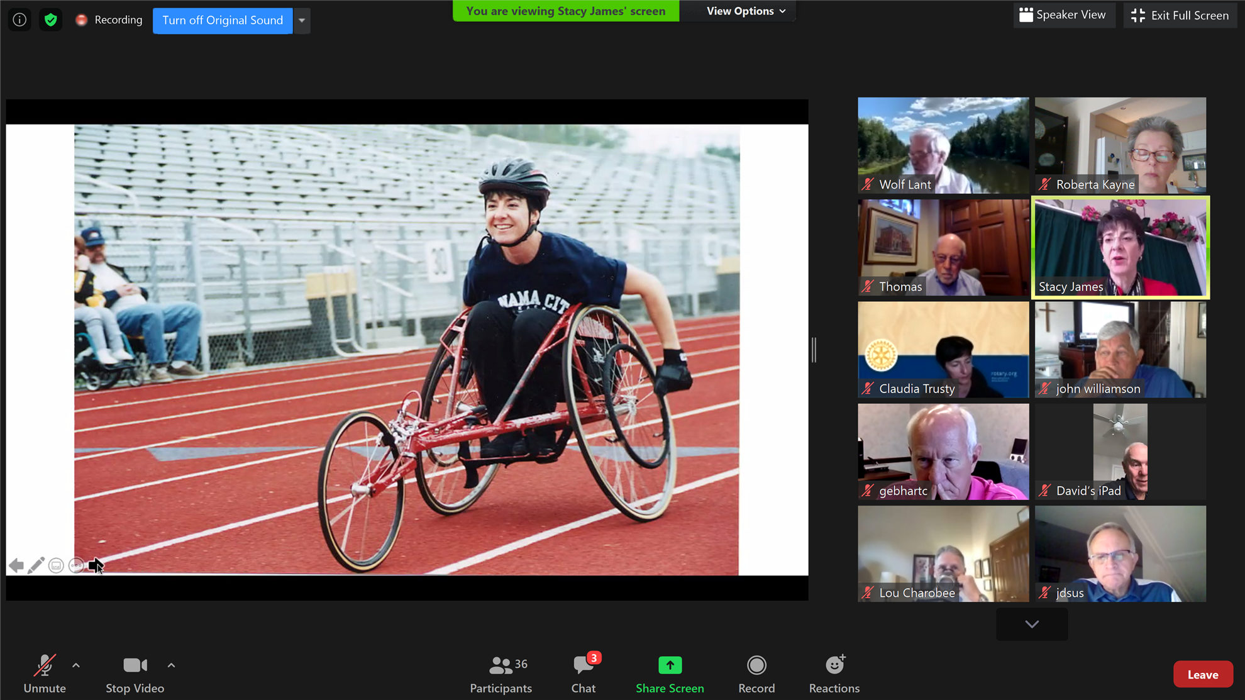Screen dimensions: 1245x700
Task: Open the View Options dropdown
Action: tap(746, 11)
